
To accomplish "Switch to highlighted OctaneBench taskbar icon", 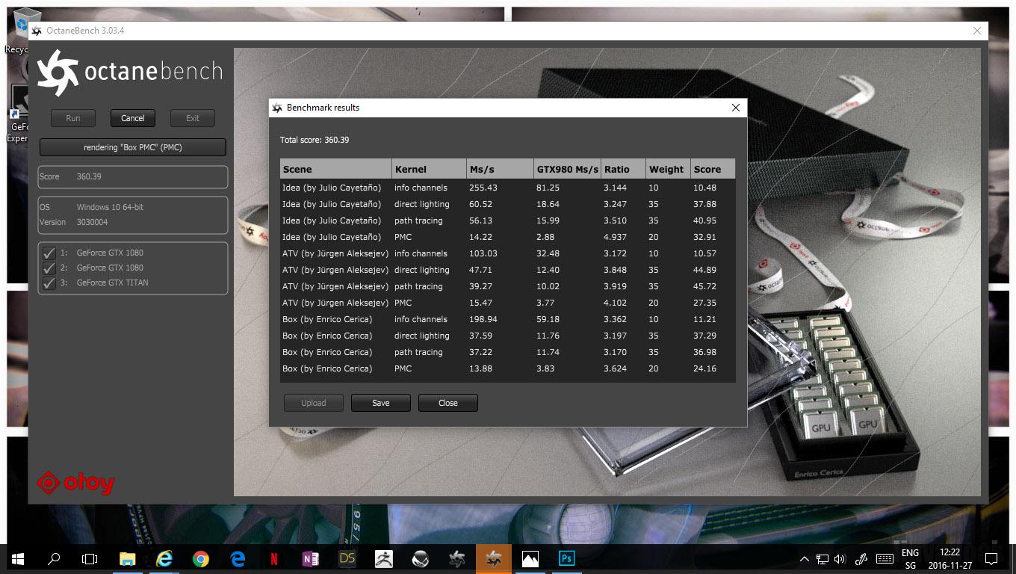I will tap(494, 558).
